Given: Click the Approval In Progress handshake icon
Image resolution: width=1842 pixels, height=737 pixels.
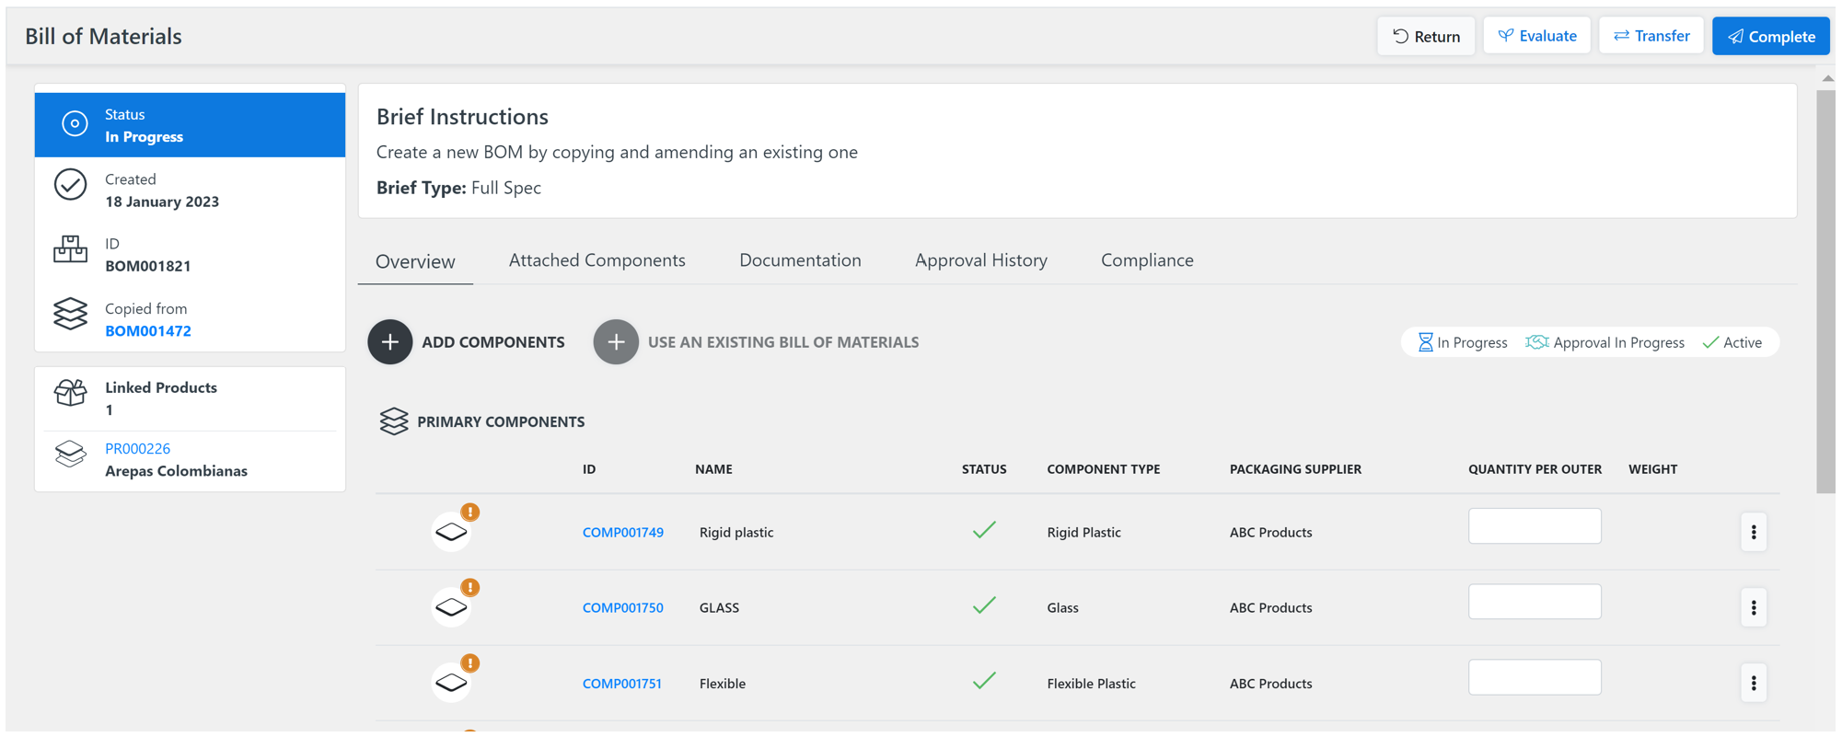Looking at the screenshot, I should point(1536,342).
